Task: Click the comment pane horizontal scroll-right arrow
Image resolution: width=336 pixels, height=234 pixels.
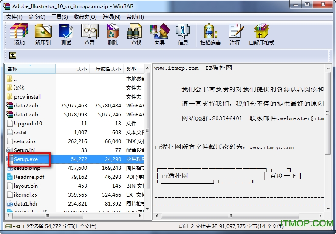Action: click(x=321, y=216)
